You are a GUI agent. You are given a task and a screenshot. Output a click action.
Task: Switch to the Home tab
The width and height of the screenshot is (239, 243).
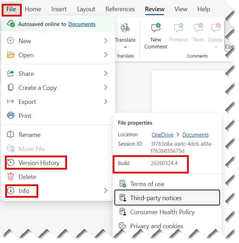point(33,9)
